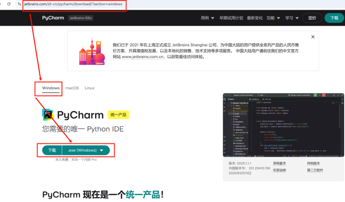Viewport: 345px width, 202px height.
Task: Open the www.jetbrains.com.cn link
Action: [x=143, y=57]
